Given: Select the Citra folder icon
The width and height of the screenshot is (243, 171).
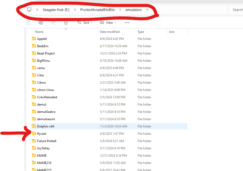Looking at the screenshot, I should point(34,75).
